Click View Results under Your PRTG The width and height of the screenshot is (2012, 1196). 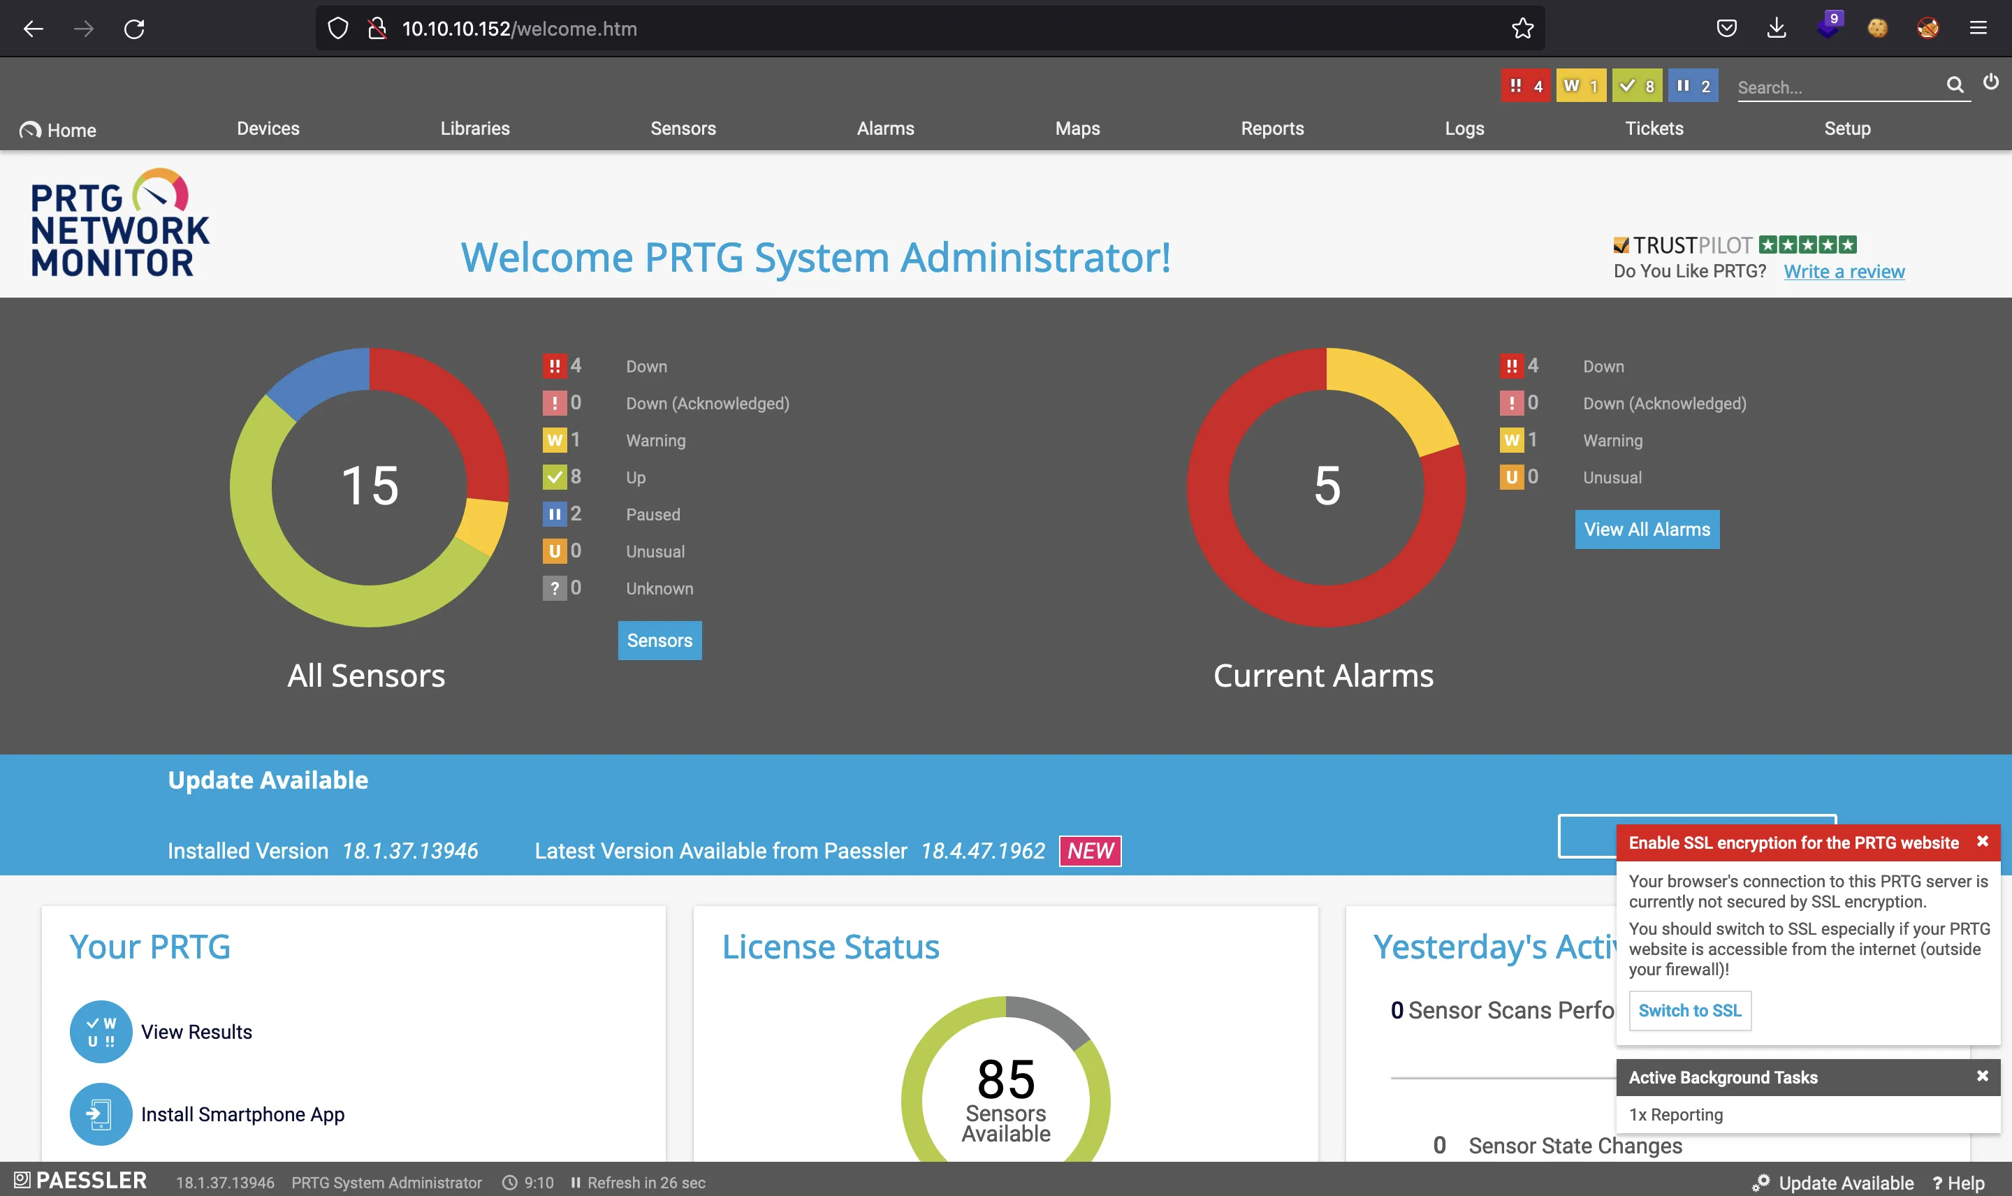(196, 1030)
